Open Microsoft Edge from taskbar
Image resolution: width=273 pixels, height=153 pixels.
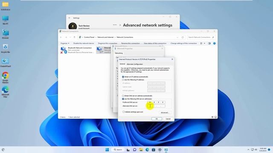coord(147,150)
